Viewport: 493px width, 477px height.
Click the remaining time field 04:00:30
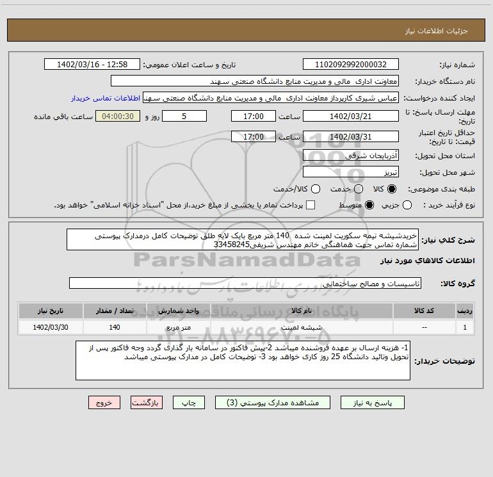118,116
